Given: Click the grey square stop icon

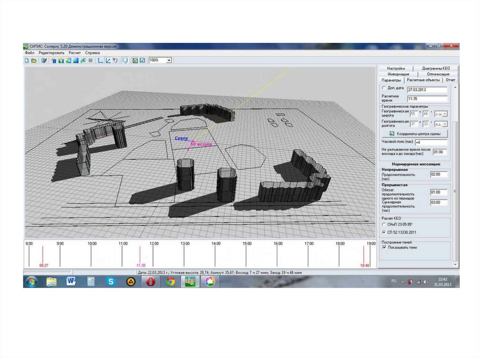Looking at the screenshot, I should [90, 60].
